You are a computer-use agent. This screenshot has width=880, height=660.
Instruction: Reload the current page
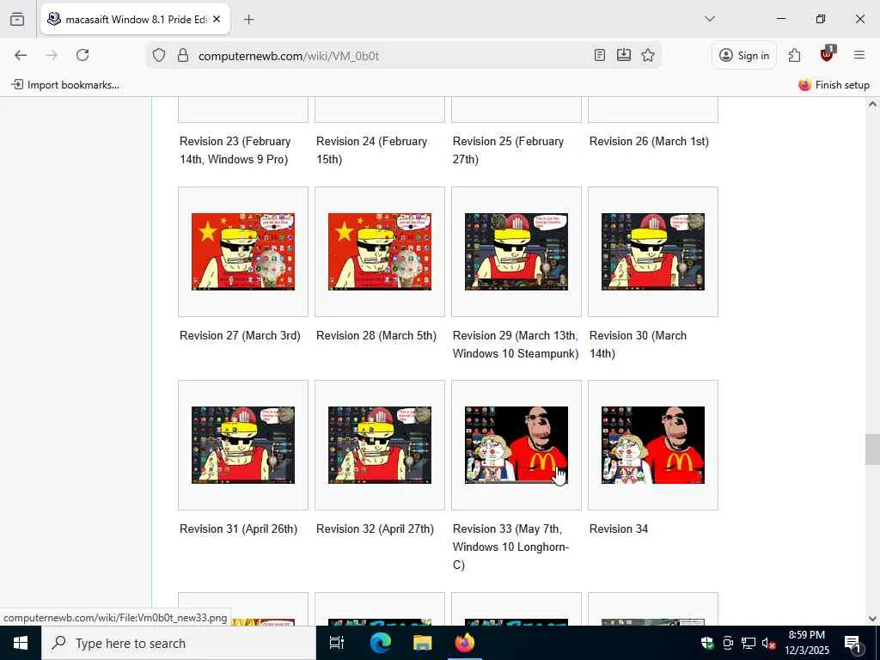(x=82, y=55)
